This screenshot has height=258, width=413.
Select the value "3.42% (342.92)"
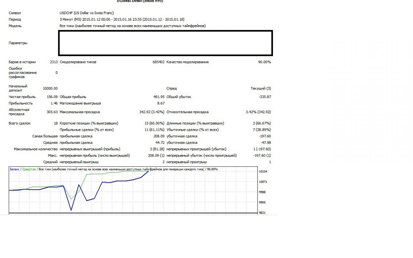coord(258,112)
